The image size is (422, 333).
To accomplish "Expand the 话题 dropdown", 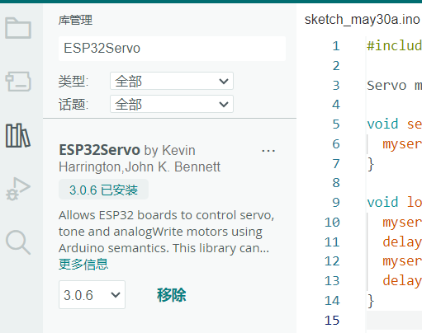I will point(172,104).
